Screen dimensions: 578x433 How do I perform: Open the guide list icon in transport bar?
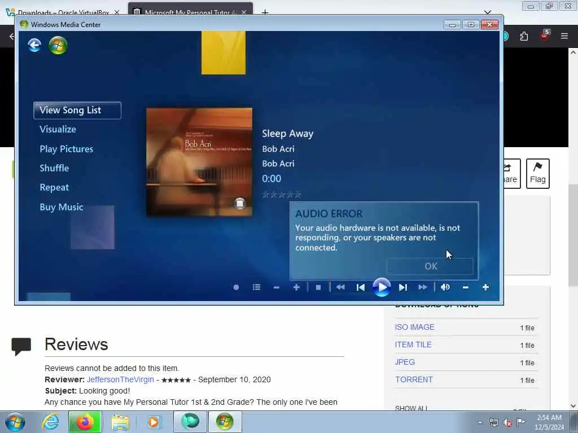click(x=257, y=287)
